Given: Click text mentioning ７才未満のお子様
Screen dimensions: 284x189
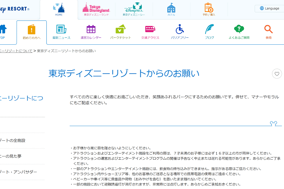Looking at the screenshot, I should pyautogui.click(x=171, y=154).
